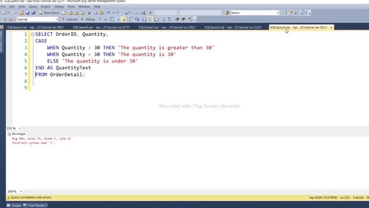The width and height of the screenshot is (369, 208).
Task: Open the Find Results 1 panel tab
Action: 35,206
